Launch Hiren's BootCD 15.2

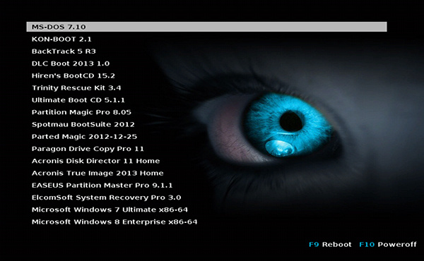tap(73, 75)
